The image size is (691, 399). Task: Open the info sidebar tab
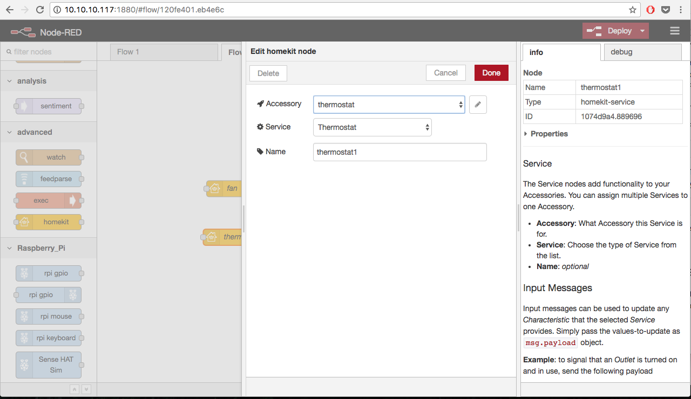(x=561, y=52)
